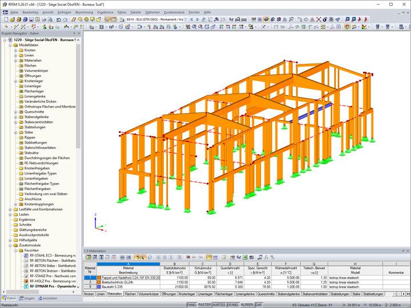Expand the Knotenkopplungen tree node
Screen dimensions: 411x308
point(16,204)
